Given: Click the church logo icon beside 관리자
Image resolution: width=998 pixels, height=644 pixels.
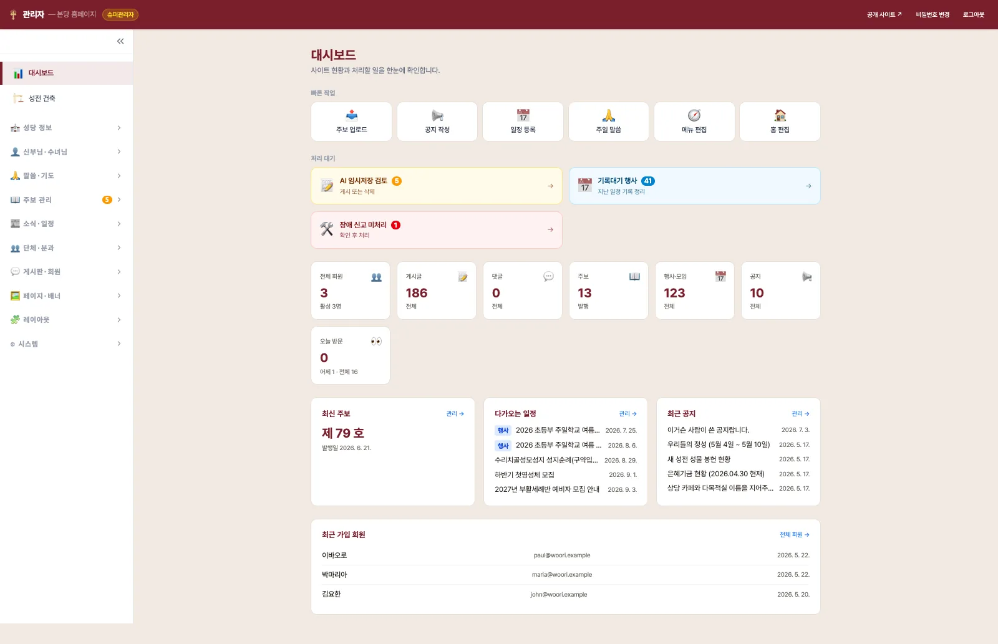Looking at the screenshot, I should pyautogui.click(x=13, y=14).
